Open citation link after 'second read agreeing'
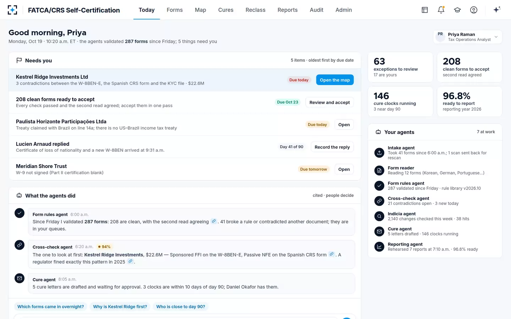Image resolution: width=511 pixels, height=319 pixels. (214, 221)
